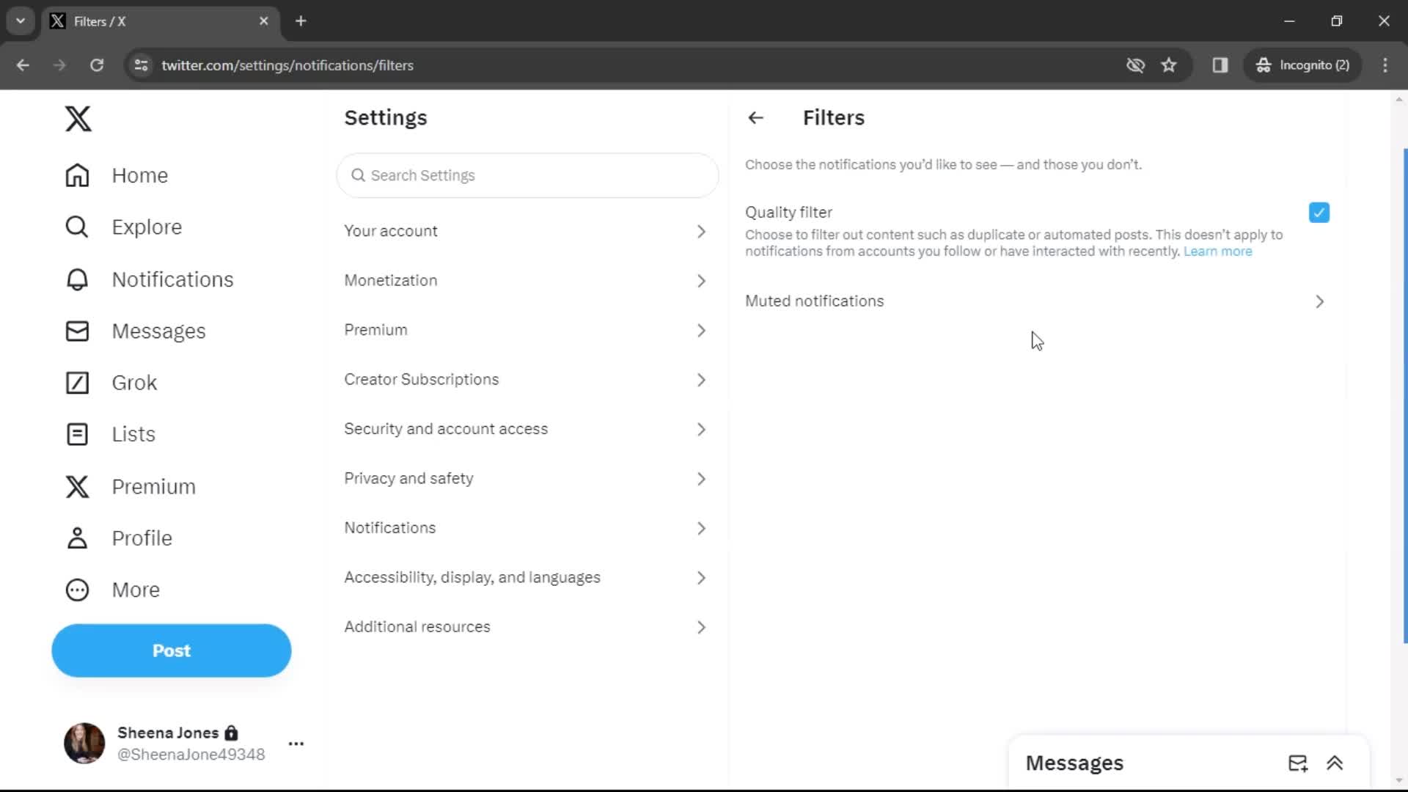This screenshot has width=1408, height=792.
Task: Search Settings input field
Action: click(528, 175)
